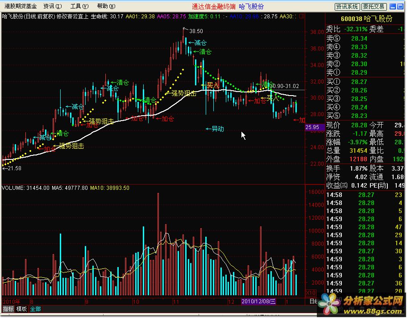Viewport: 407px width, 318px height.
Task: Select the 卖② ask price 28.30
Action: point(359,64)
